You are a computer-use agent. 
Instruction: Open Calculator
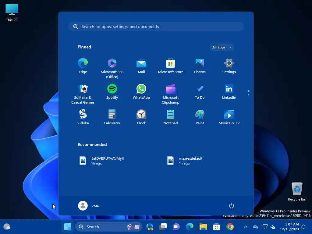click(x=112, y=117)
